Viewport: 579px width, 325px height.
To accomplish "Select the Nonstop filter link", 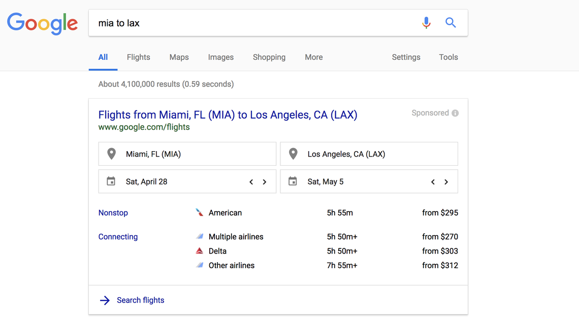I will pyautogui.click(x=113, y=212).
